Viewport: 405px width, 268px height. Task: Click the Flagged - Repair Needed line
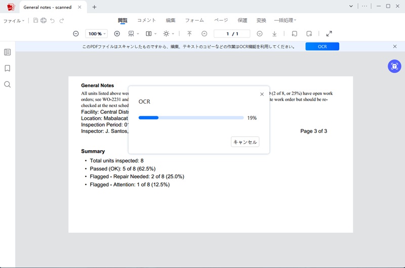coord(137,176)
